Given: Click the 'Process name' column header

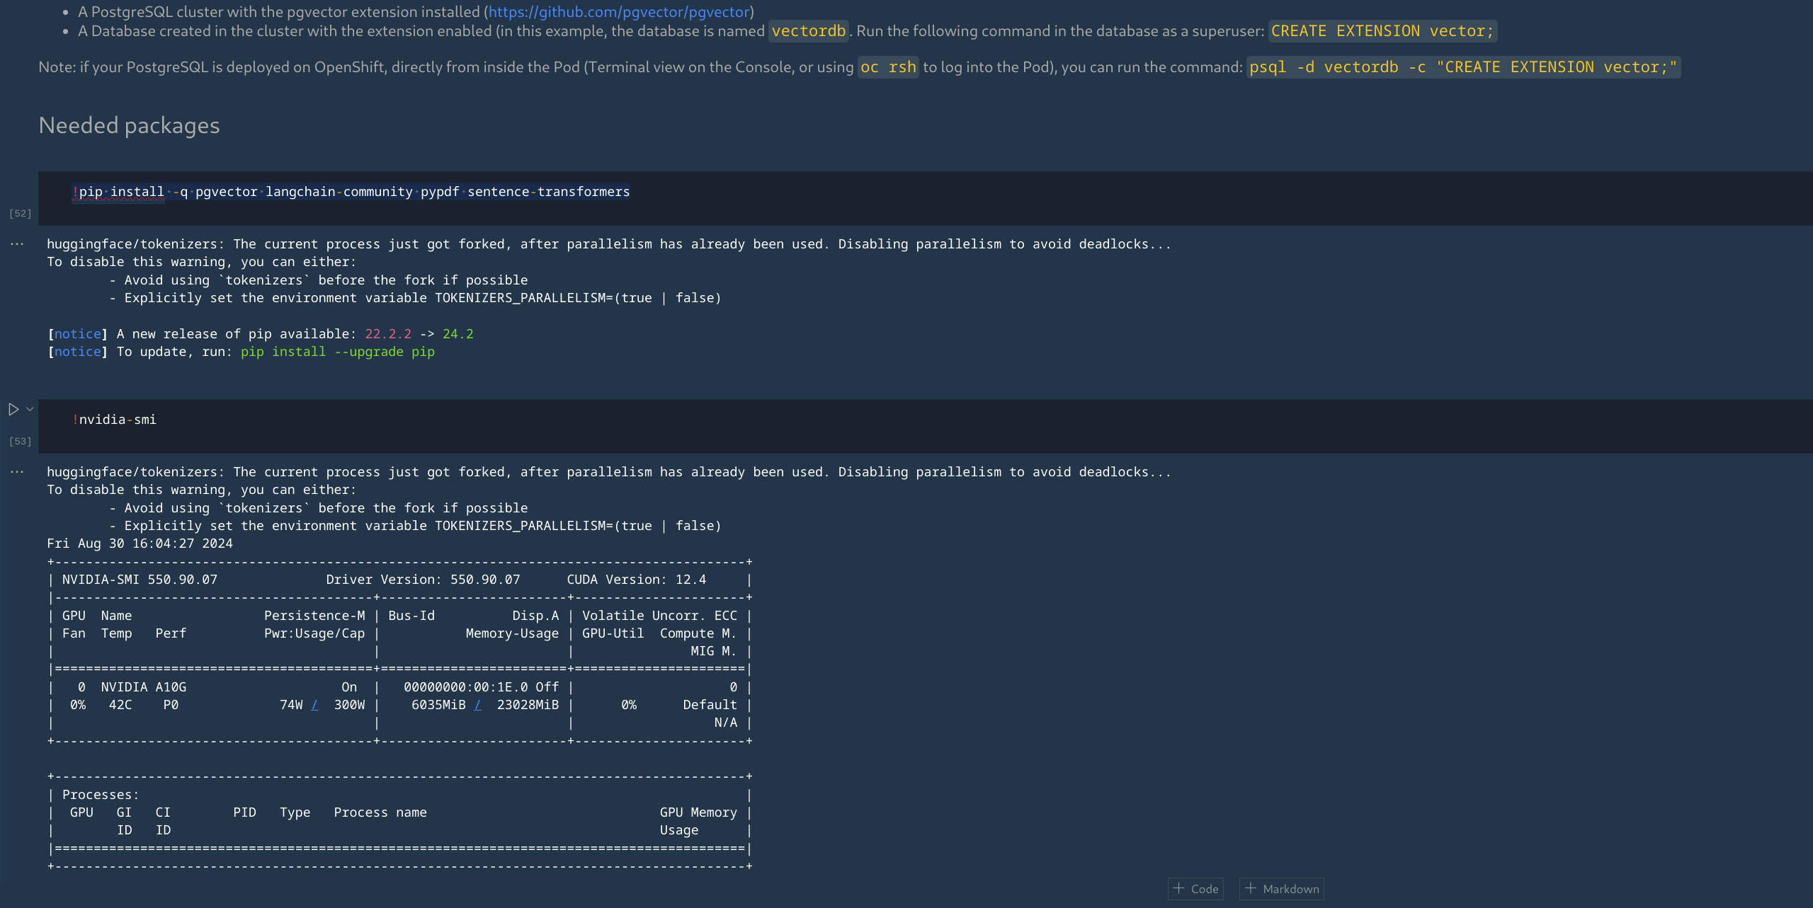Looking at the screenshot, I should pos(380,812).
